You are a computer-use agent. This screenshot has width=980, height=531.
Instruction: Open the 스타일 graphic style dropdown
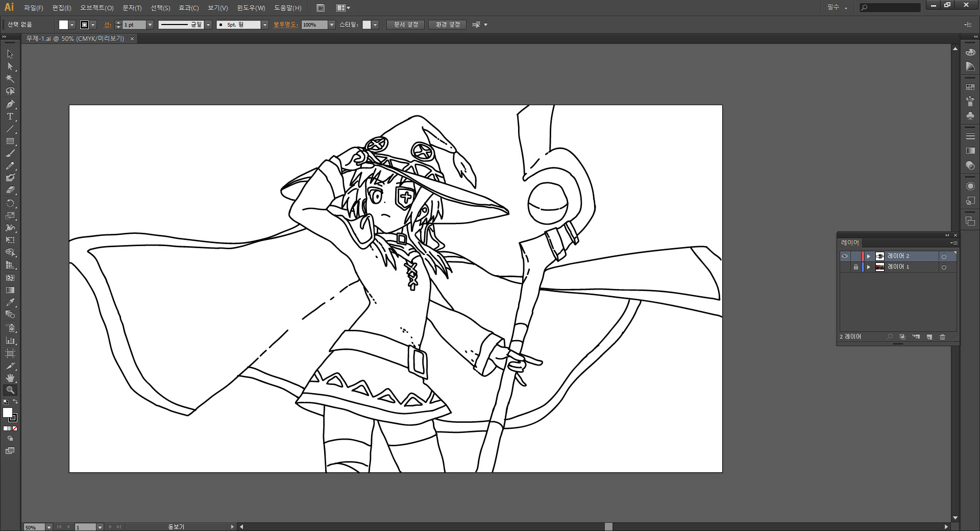(x=375, y=25)
